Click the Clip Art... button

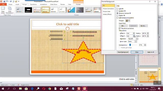[x=143, y=26]
